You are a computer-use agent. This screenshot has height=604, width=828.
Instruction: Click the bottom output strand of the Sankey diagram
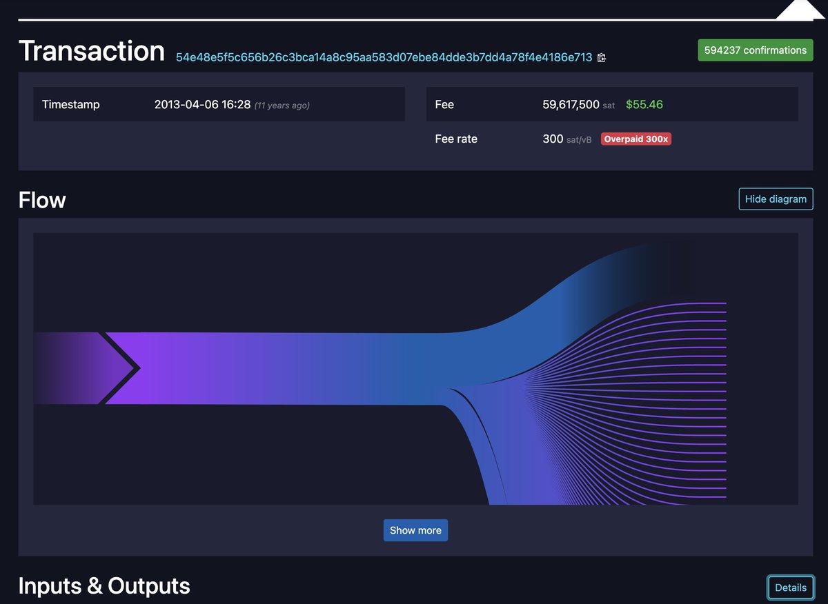(x=690, y=498)
